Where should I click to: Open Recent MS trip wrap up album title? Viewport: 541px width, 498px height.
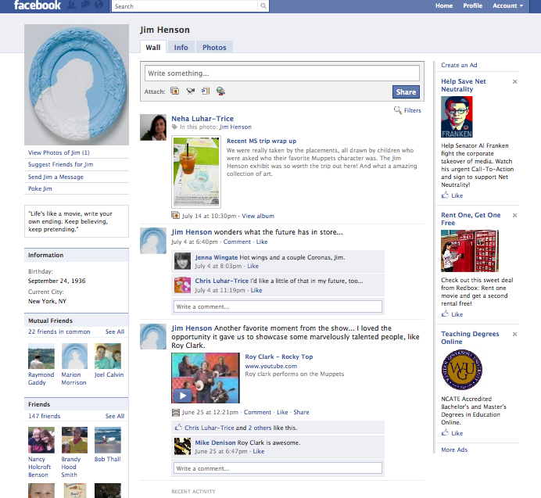tap(261, 141)
